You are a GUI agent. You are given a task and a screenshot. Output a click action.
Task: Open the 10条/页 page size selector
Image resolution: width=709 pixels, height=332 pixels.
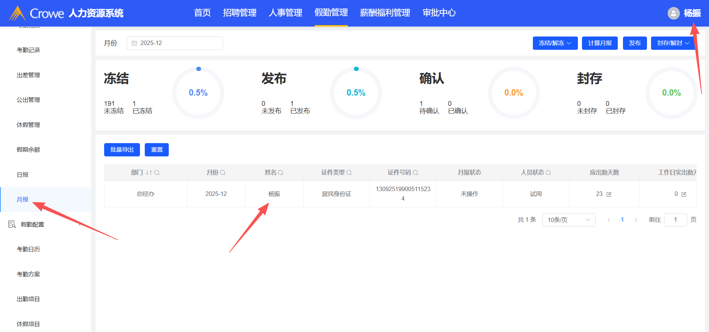[x=569, y=220]
